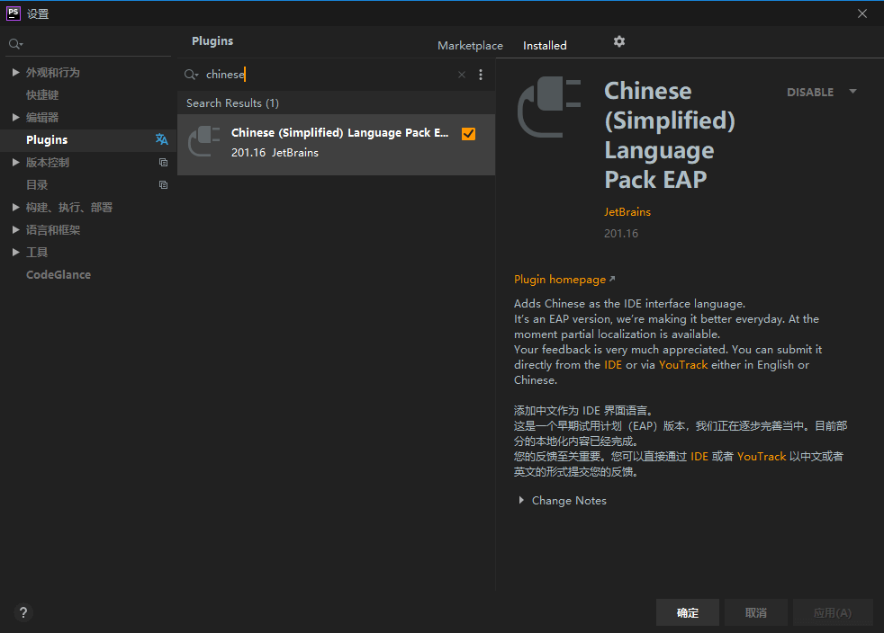The height and width of the screenshot is (633, 884).
Task: Expand the 语言和框架 settings group
Action: 16,230
